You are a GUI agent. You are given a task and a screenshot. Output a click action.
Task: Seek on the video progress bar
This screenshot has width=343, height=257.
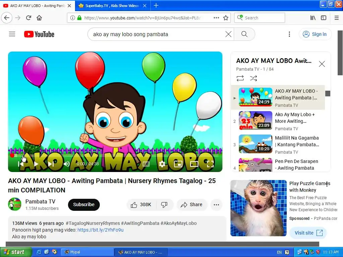pyautogui.click(x=115, y=155)
